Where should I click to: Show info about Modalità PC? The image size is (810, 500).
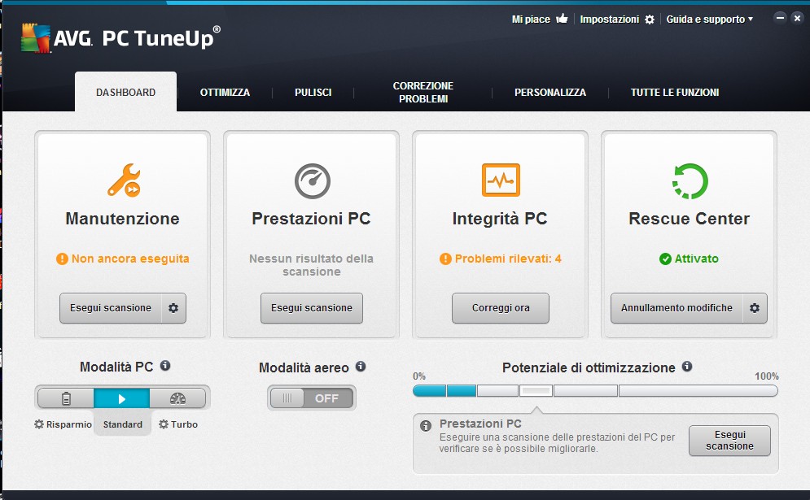(165, 365)
